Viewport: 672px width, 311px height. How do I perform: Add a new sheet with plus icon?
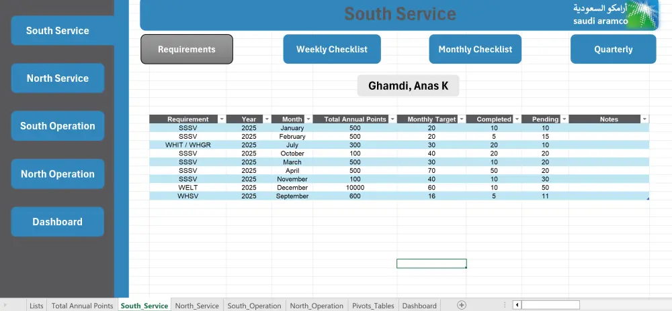(462, 305)
